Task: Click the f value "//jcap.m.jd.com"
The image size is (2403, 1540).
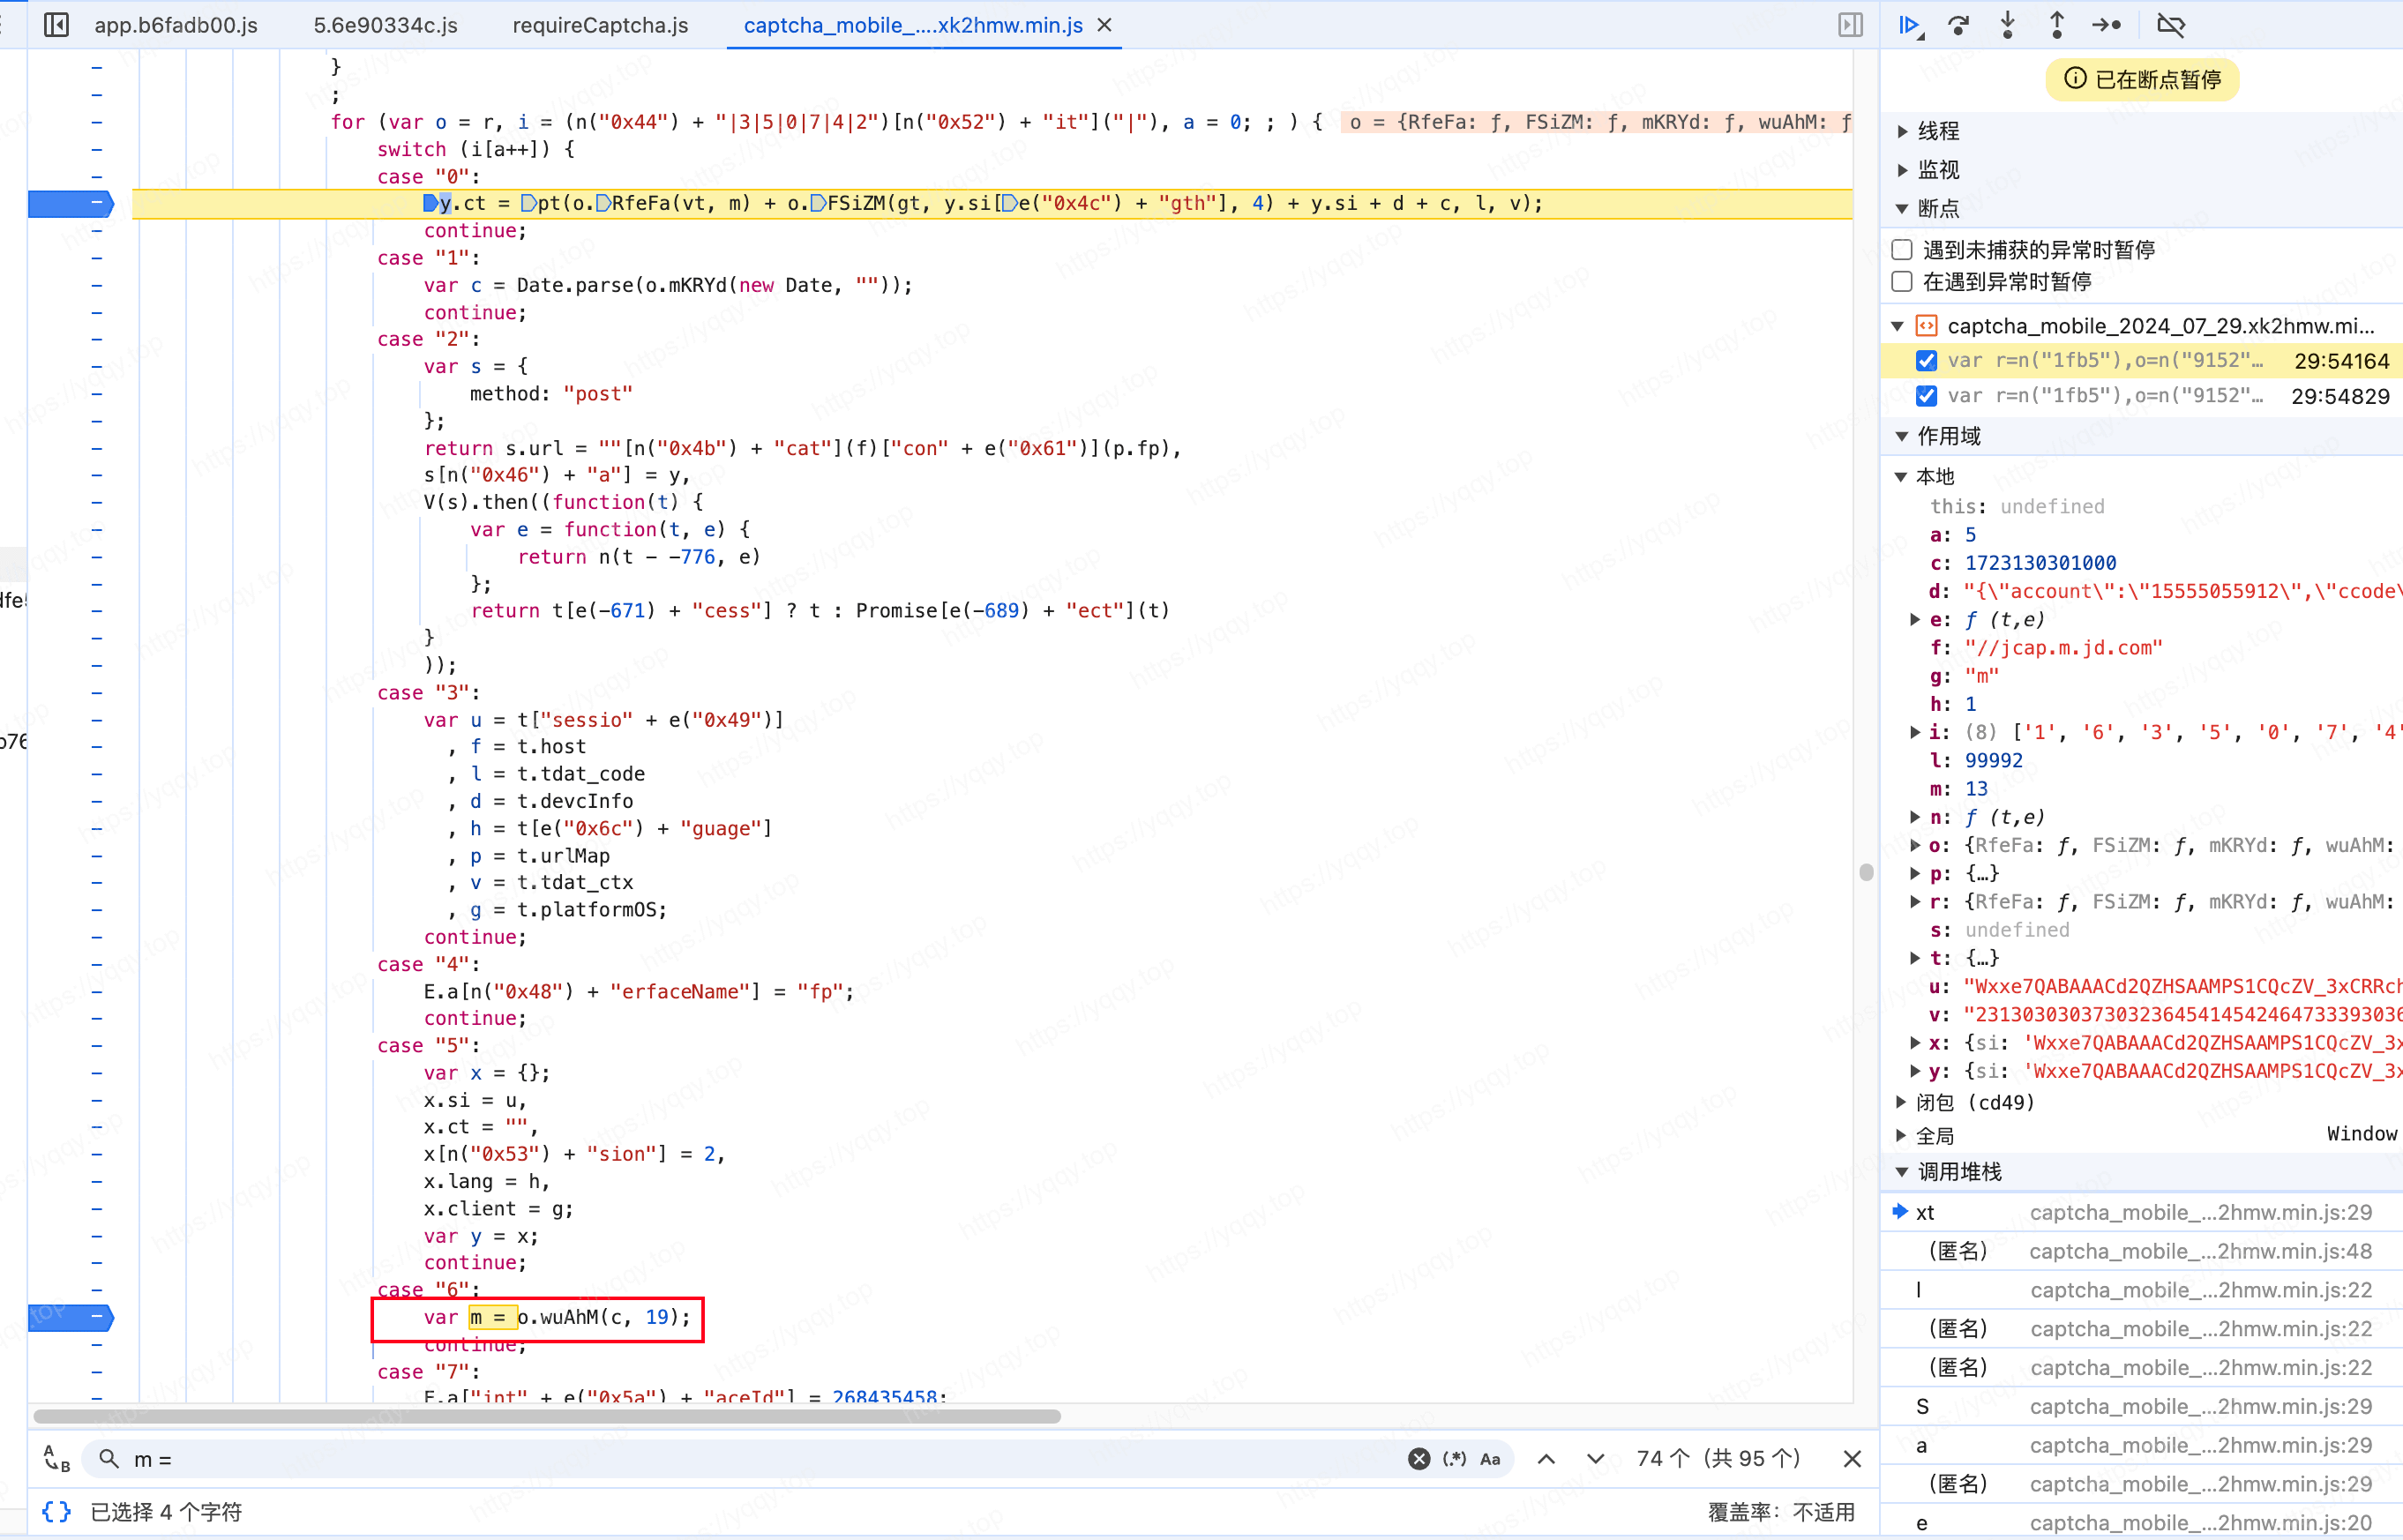Action: [2063, 648]
